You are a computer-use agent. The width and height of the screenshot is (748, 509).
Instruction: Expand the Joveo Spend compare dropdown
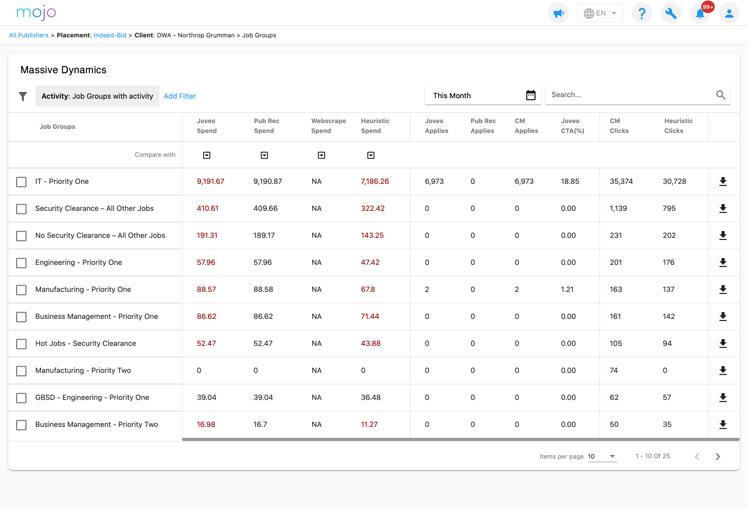(207, 155)
